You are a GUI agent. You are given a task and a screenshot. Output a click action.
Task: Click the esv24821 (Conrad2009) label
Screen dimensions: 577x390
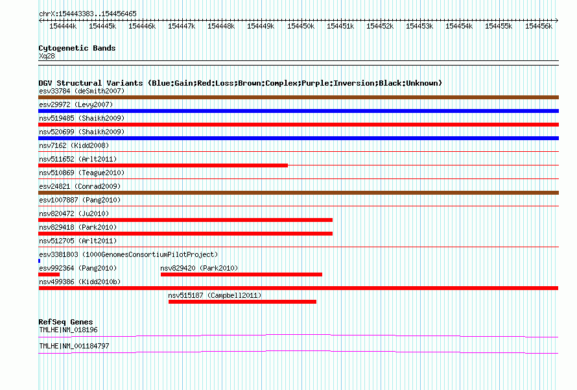pyautogui.click(x=80, y=186)
